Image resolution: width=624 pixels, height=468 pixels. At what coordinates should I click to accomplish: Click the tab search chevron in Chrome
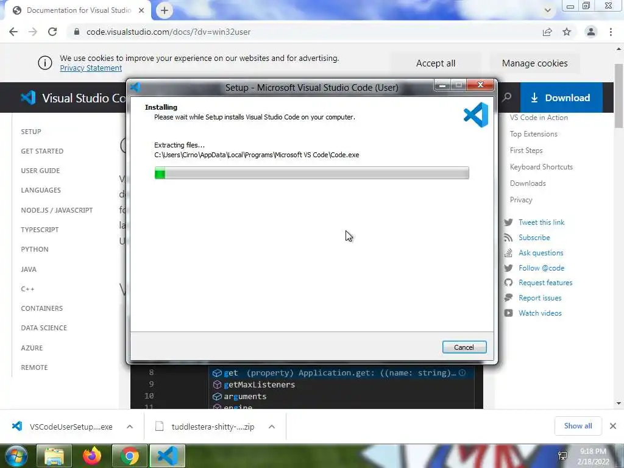click(x=548, y=10)
